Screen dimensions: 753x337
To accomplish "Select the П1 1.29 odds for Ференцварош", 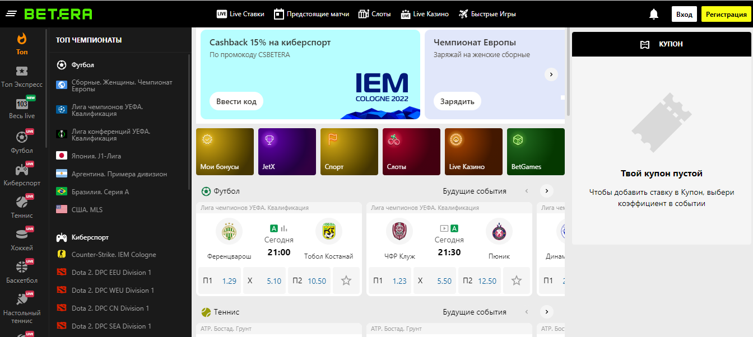I will pos(220,280).
